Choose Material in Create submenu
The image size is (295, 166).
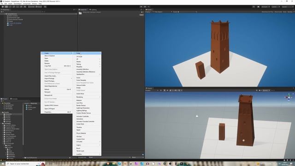tap(87, 101)
